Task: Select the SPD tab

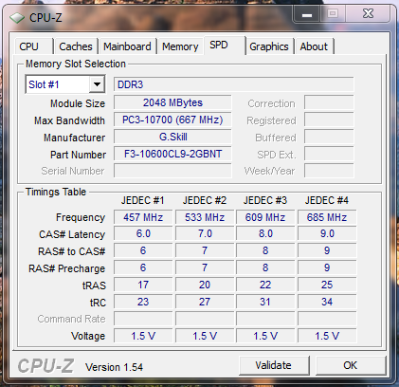Action: point(225,46)
